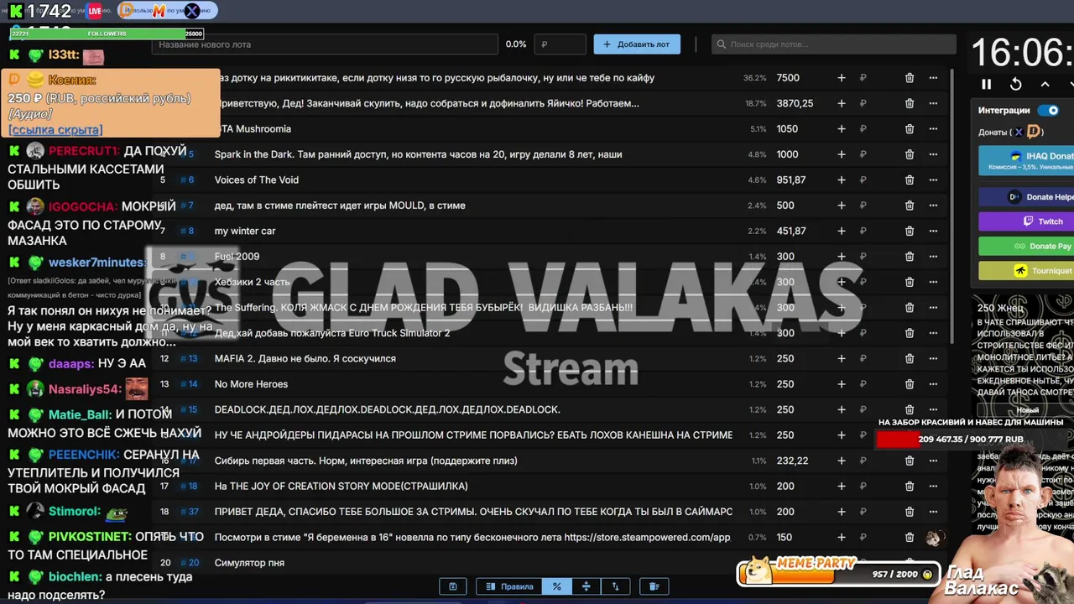This screenshot has height=604, width=1074.
Task: Click the sort arrows icon in the bottom toolbar
Action: [615, 586]
